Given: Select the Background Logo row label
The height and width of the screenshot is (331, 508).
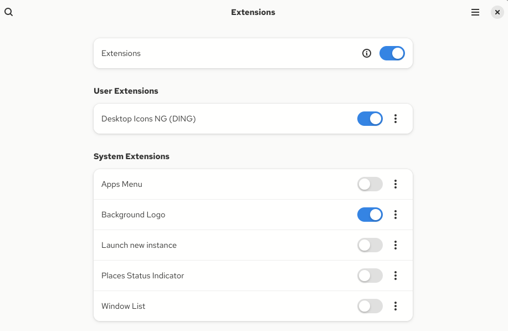Looking at the screenshot, I should (x=133, y=215).
